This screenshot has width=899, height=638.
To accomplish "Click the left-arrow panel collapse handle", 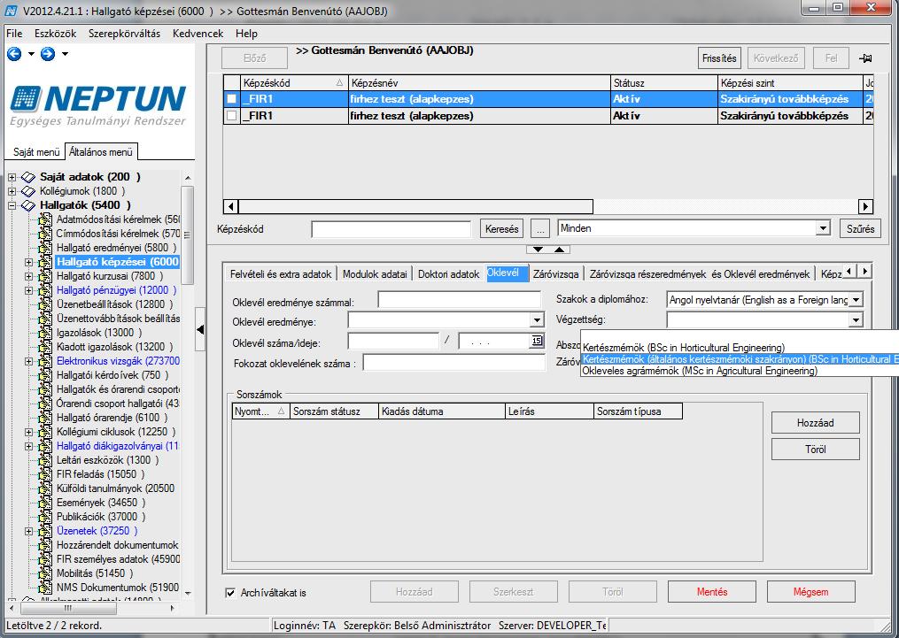I will tap(200, 329).
